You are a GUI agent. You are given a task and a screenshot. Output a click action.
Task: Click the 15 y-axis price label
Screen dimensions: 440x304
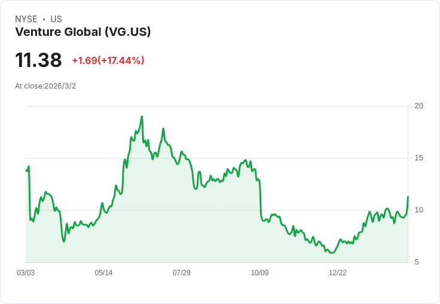(418, 158)
